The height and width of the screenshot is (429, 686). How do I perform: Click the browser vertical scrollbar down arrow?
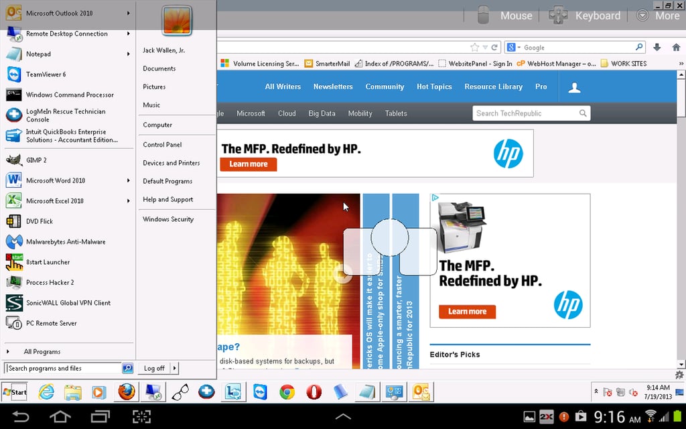(x=681, y=364)
